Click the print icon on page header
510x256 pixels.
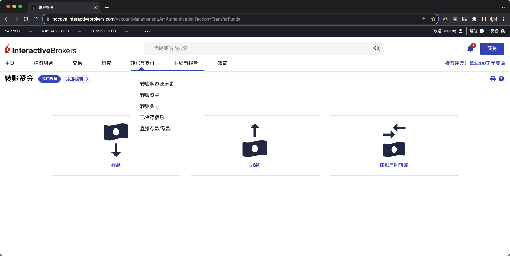[492, 79]
